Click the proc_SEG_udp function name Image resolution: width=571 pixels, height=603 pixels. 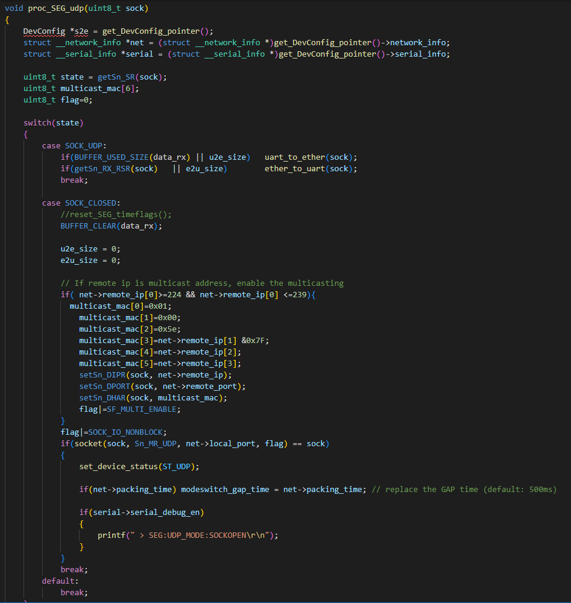(55, 8)
